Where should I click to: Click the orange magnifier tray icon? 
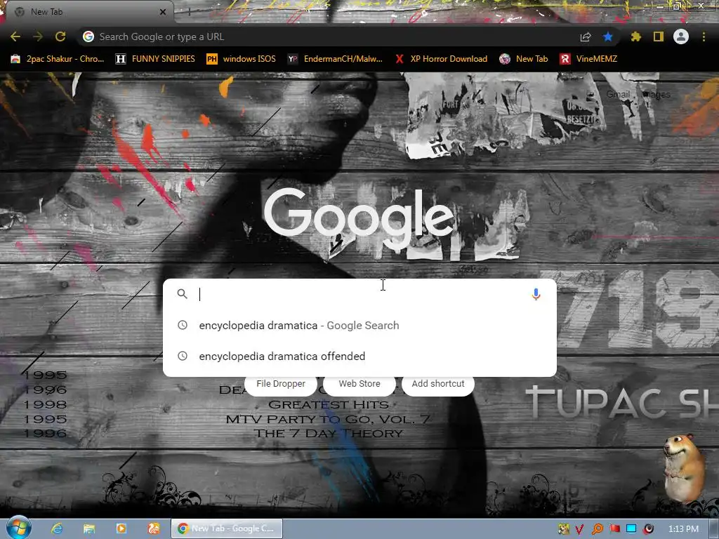597,529
